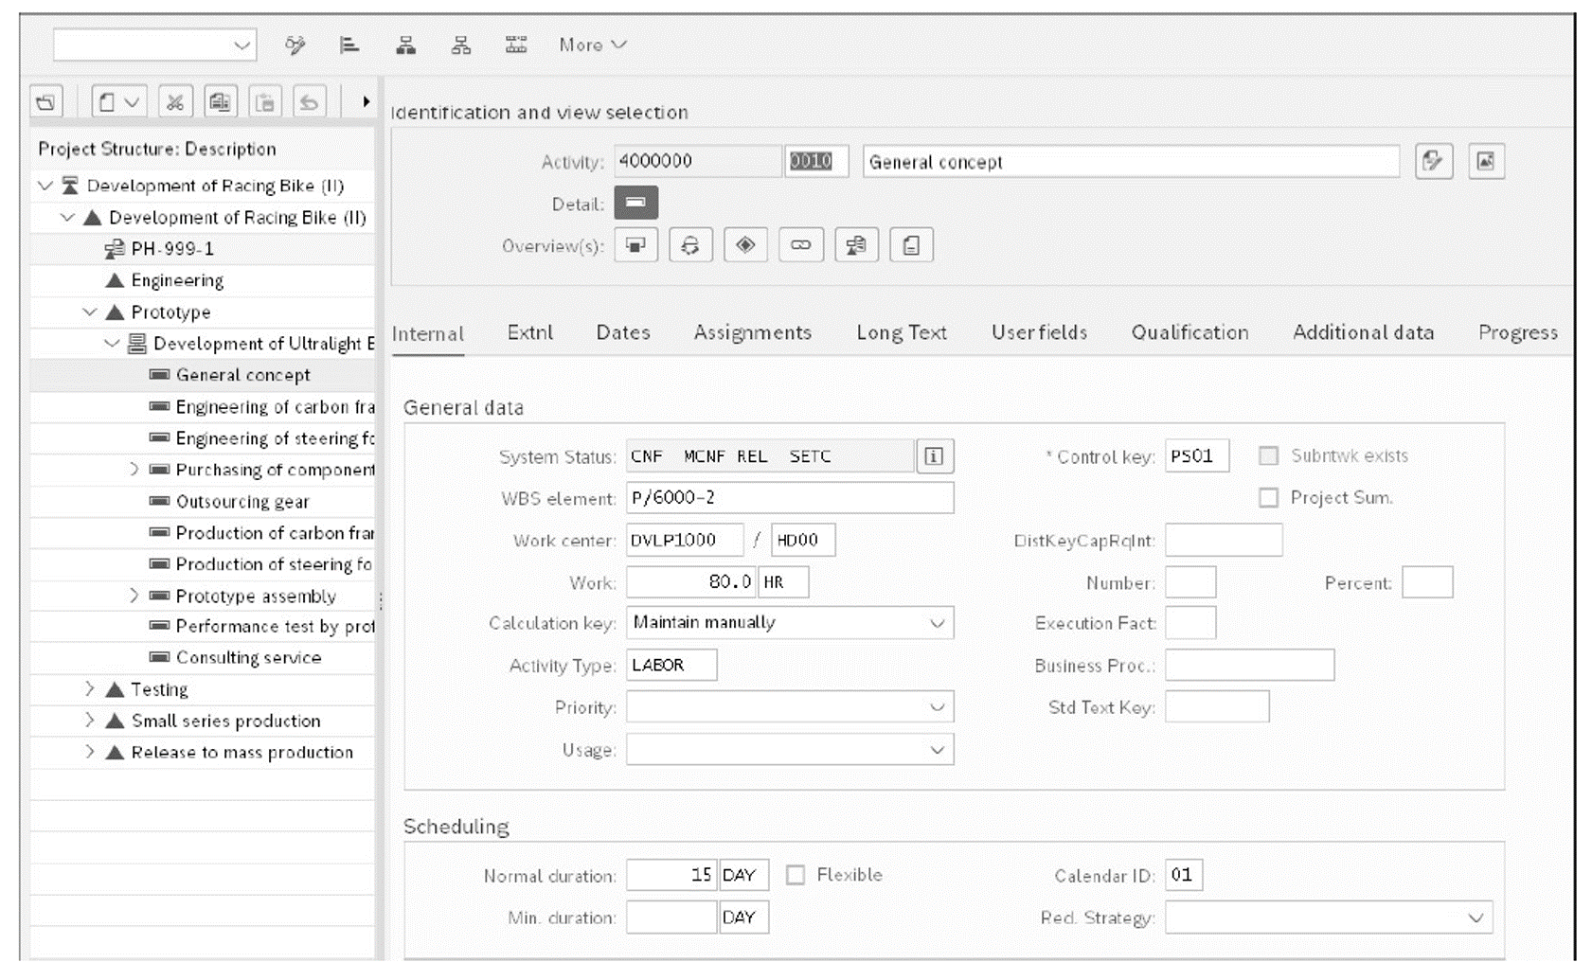The height and width of the screenshot is (980, 1592).
Task: Switch to the Assignments tab
Action: [x=752, y=332]
